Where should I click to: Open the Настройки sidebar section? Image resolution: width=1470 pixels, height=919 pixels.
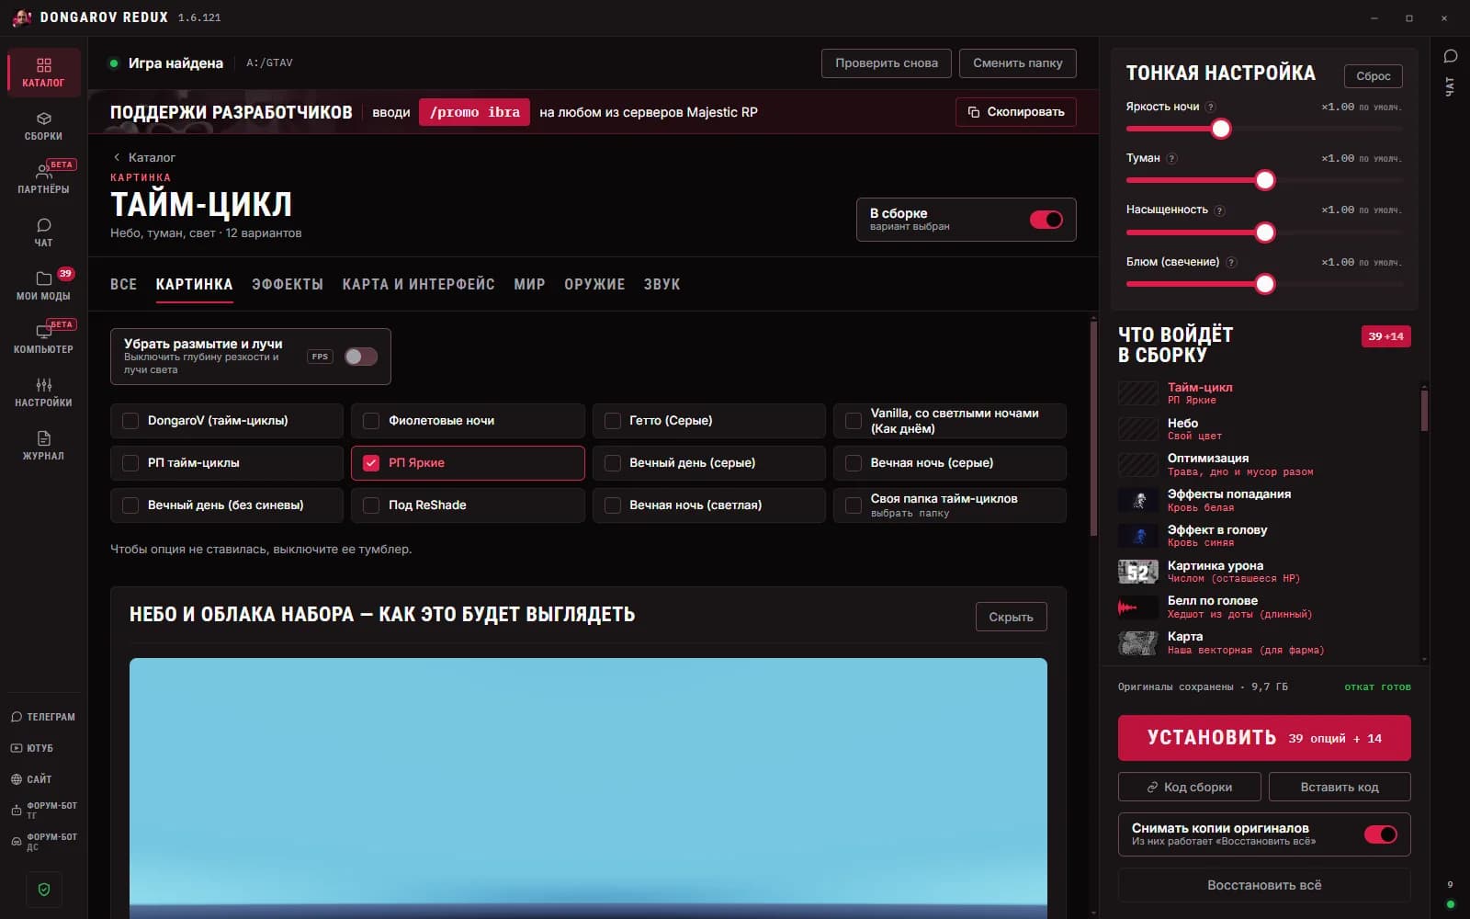point(43,392)
